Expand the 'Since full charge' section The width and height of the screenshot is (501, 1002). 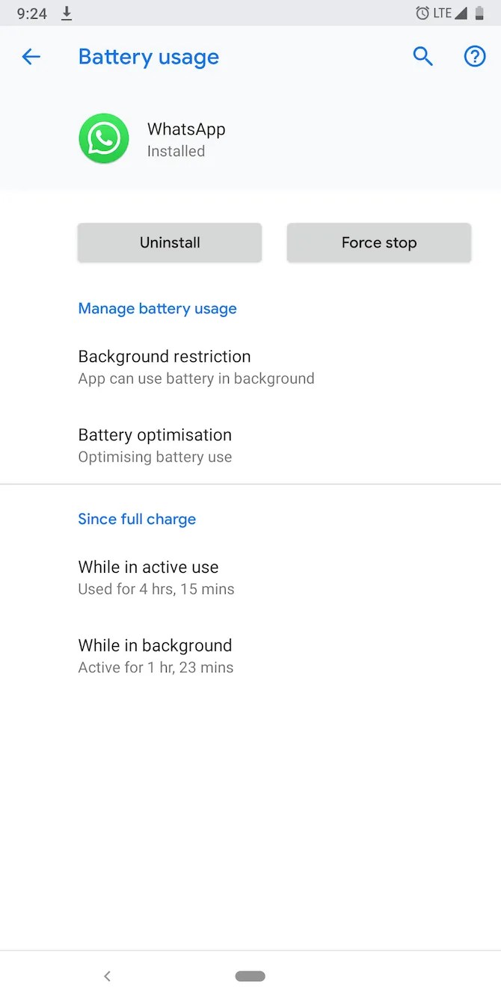coord(137,519)
